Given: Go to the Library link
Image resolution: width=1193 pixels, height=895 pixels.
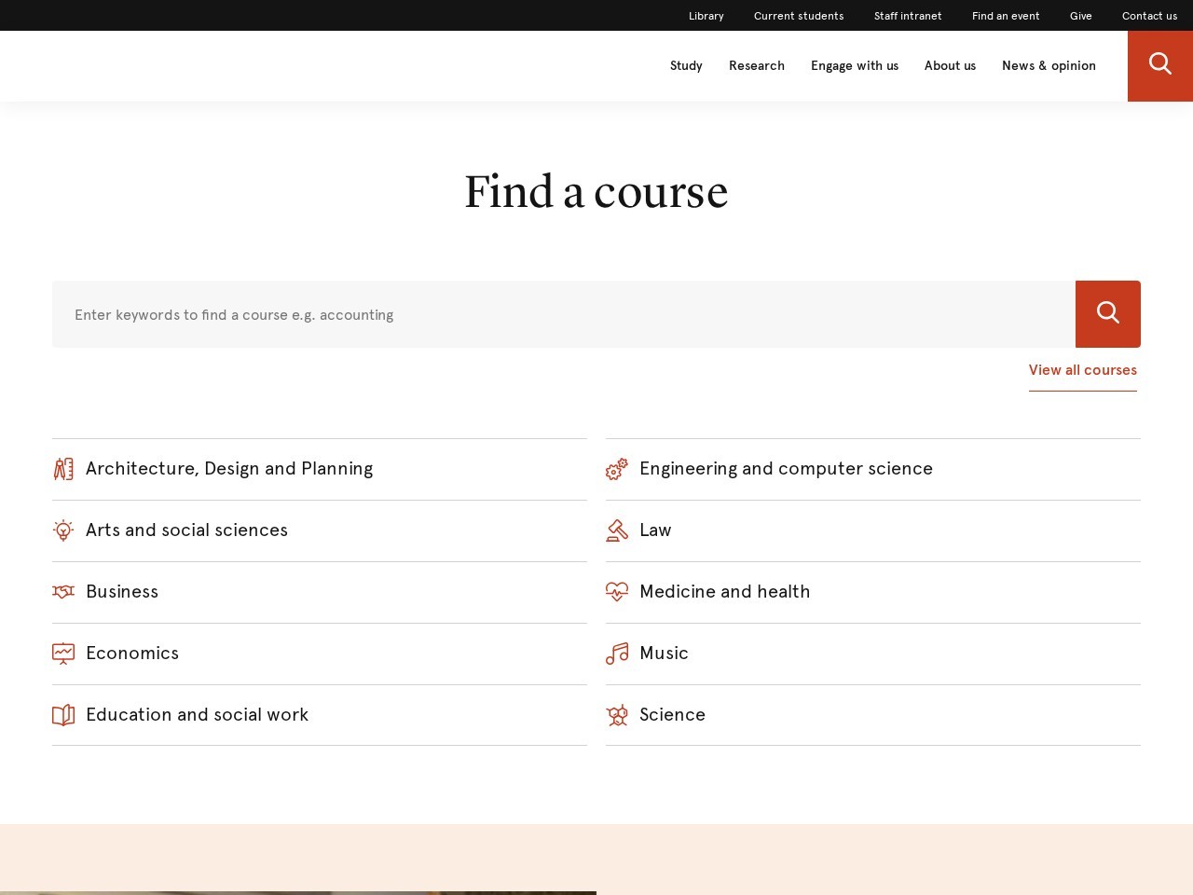Looking at the screenshot, I should point(706,16).
